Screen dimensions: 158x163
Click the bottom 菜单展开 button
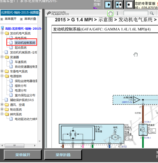[x=23, y=155]
